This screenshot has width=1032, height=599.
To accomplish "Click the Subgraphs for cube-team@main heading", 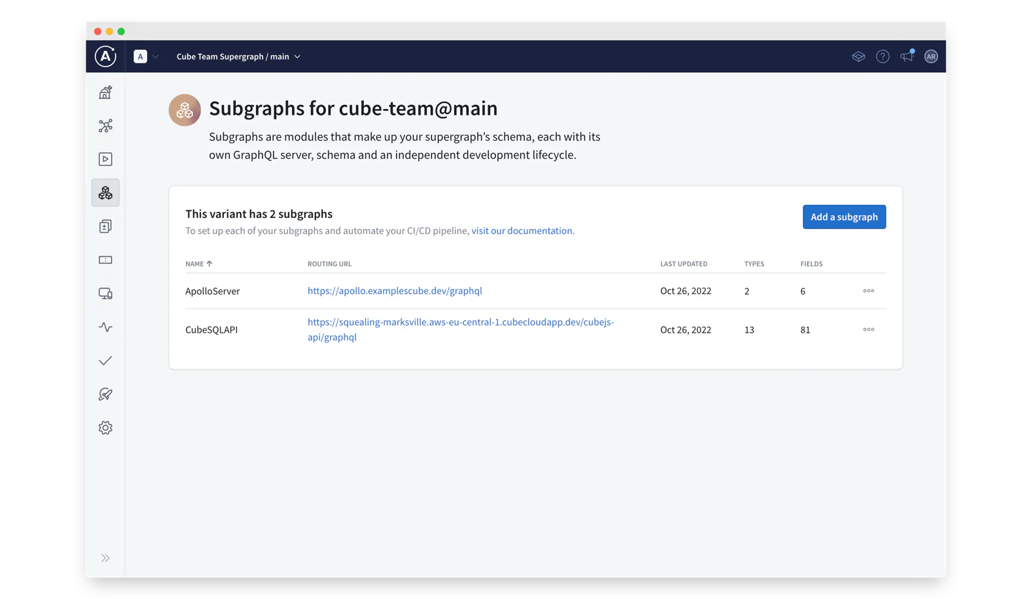I will pyautogui.click(x=353, y=108).
